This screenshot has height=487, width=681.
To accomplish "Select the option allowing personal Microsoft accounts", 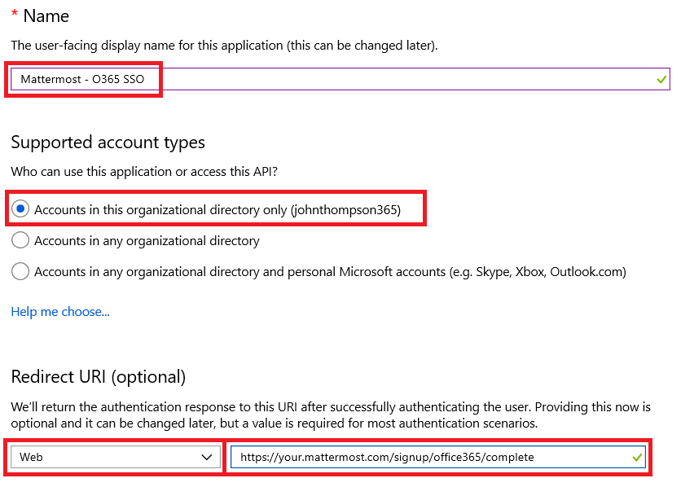I will click(20, 272).
